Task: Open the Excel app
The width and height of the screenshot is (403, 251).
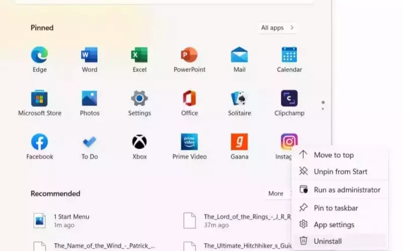Action: (x=140, y=59)
